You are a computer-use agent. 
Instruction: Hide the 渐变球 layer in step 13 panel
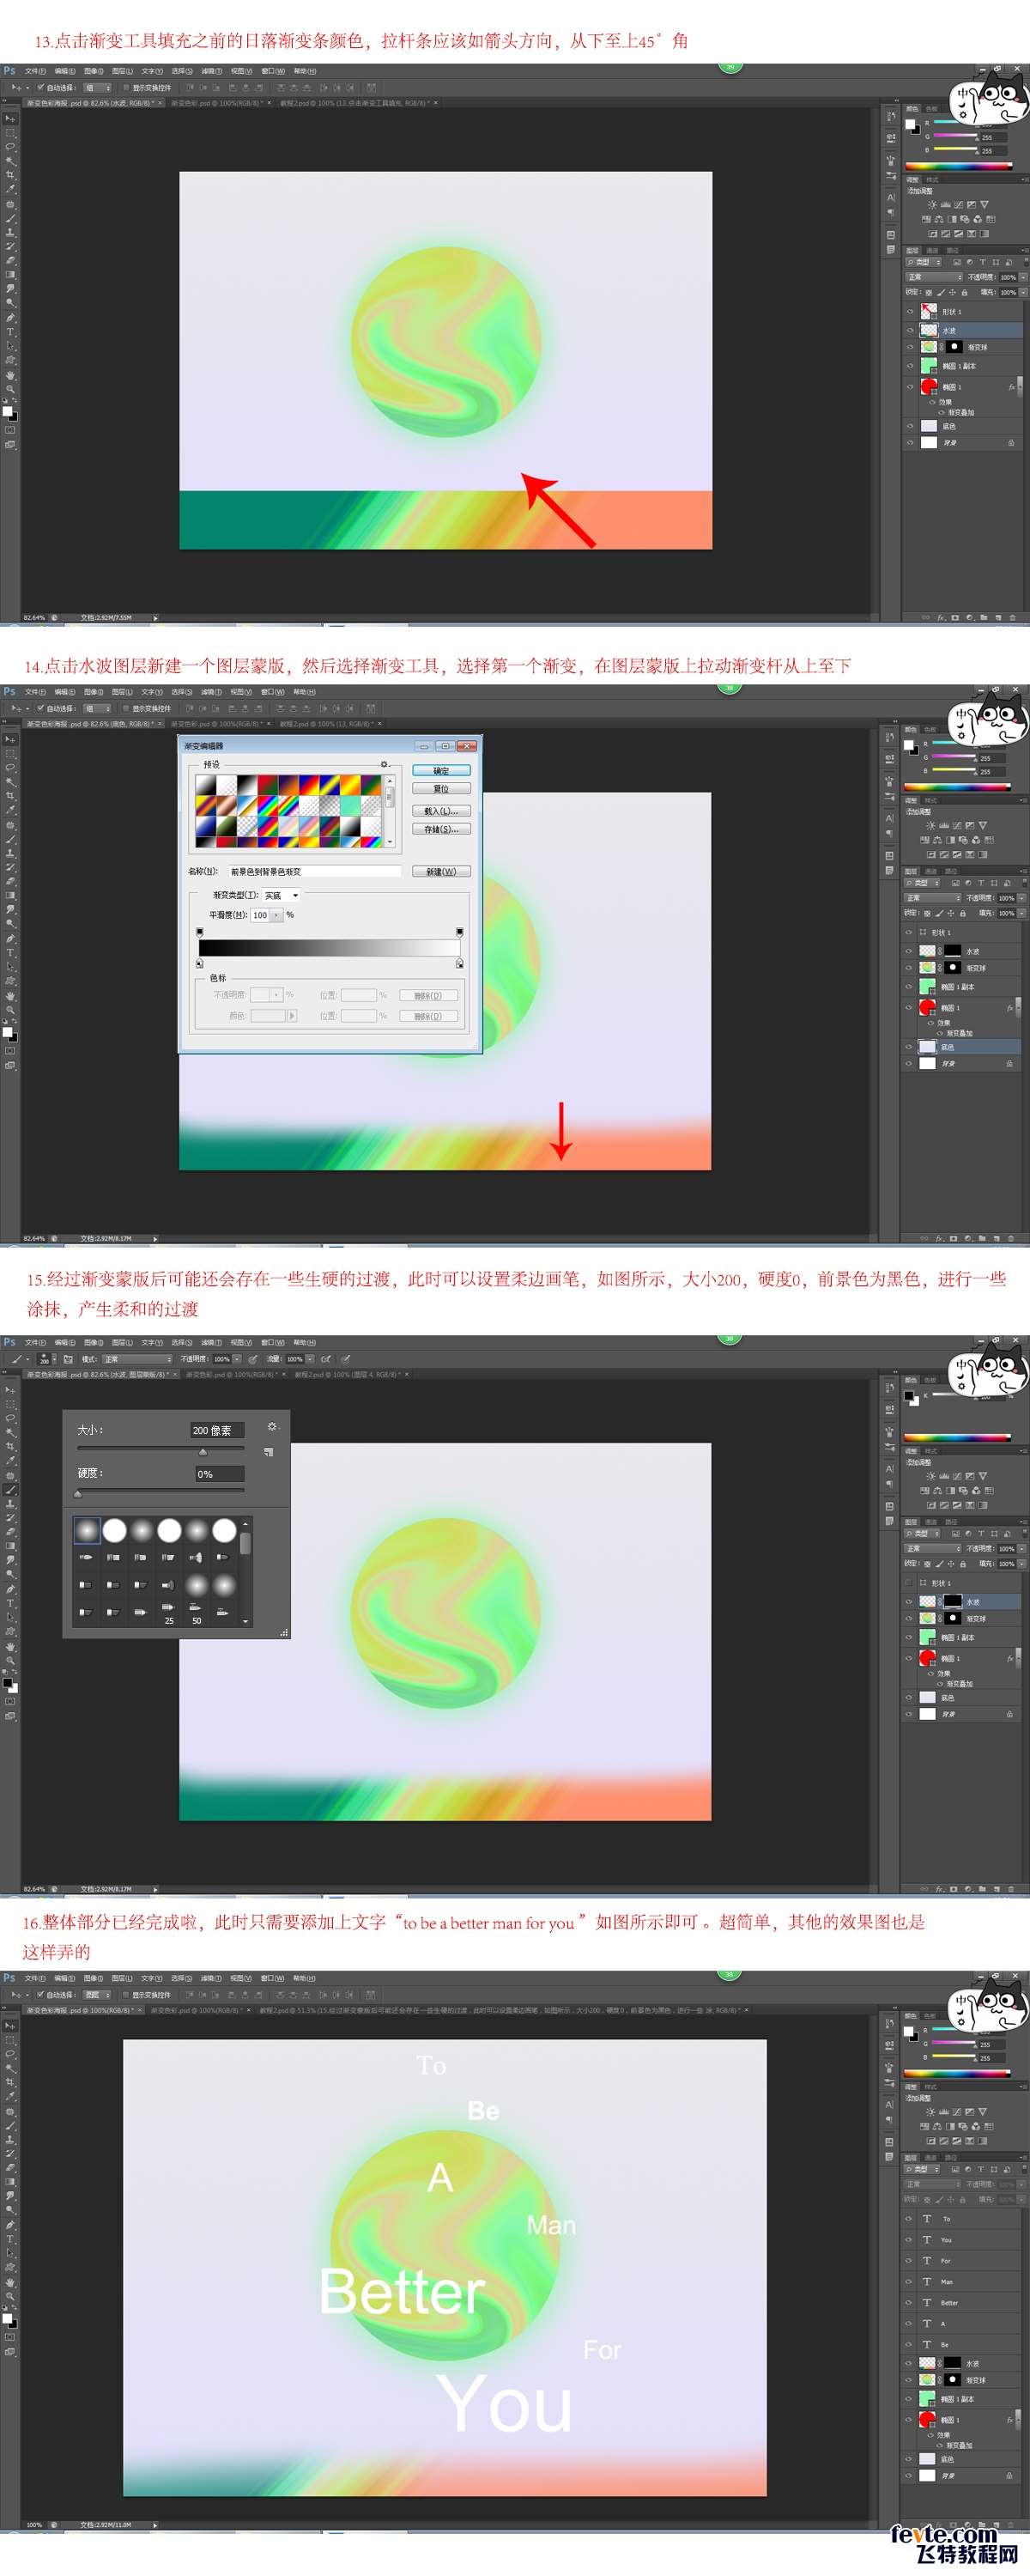click(909, 347)
